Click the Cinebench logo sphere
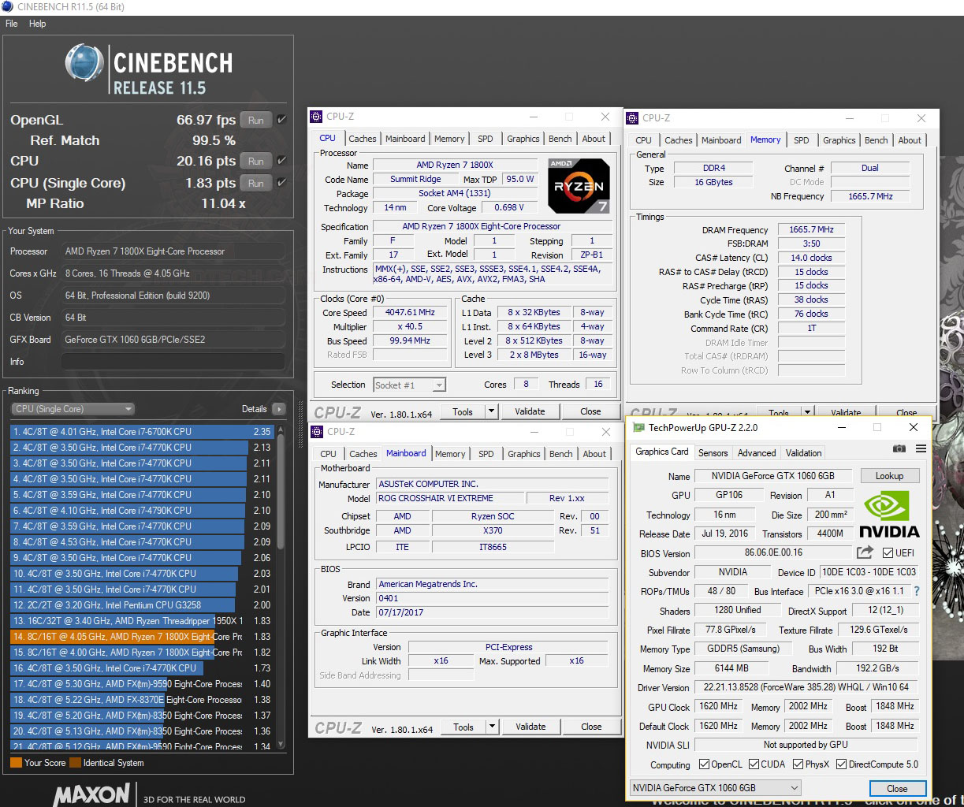Viewport: 964px width, 807px height. click(84, 65)
